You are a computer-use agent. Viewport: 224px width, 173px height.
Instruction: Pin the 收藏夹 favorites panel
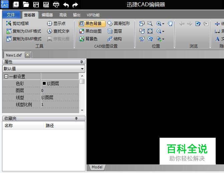pos(76,118)
